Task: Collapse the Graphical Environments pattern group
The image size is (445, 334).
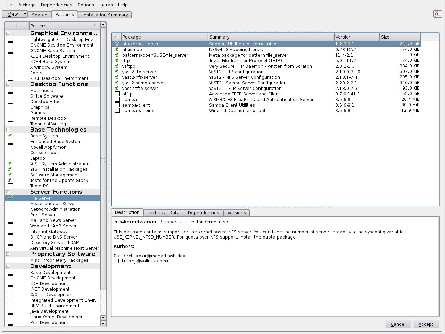Action: click(x=8, y=33)
